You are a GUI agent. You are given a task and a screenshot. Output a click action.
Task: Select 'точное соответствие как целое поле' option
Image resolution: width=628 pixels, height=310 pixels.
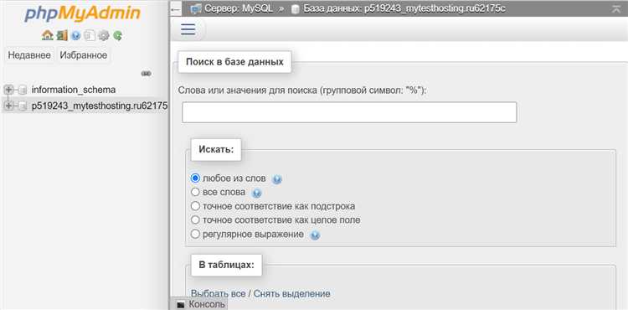click(195, 220)
